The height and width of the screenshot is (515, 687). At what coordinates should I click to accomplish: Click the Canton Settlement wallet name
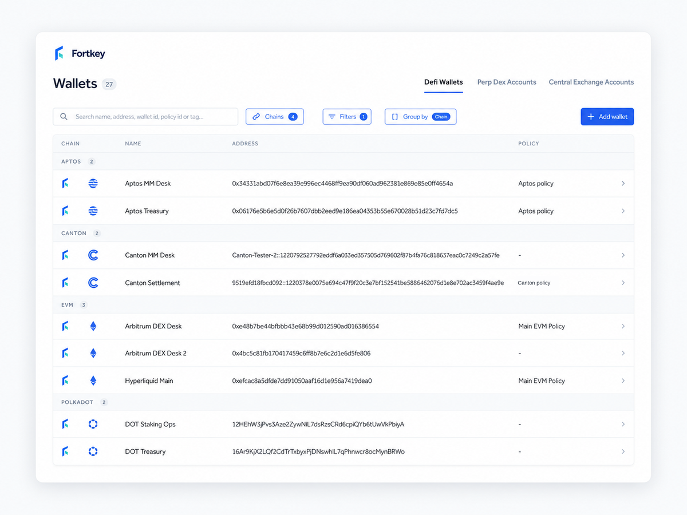click(x=152, y=283)
